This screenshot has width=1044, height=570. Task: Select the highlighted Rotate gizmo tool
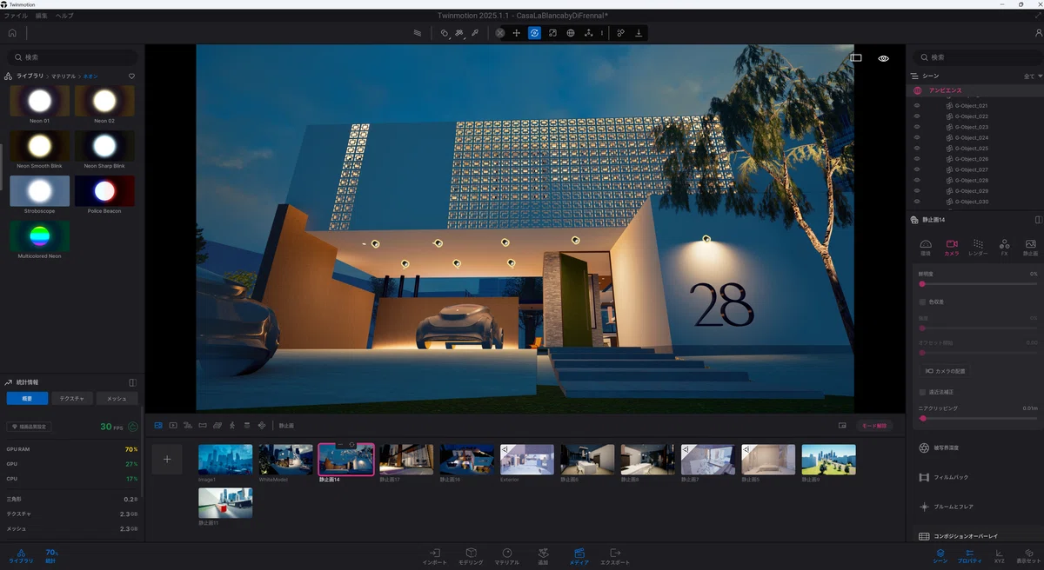pyautogui.click(x=534, y=33)
